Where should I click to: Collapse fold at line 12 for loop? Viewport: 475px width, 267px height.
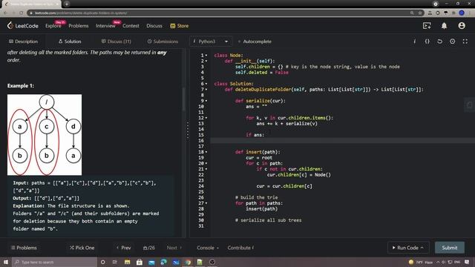click(206, 118)
